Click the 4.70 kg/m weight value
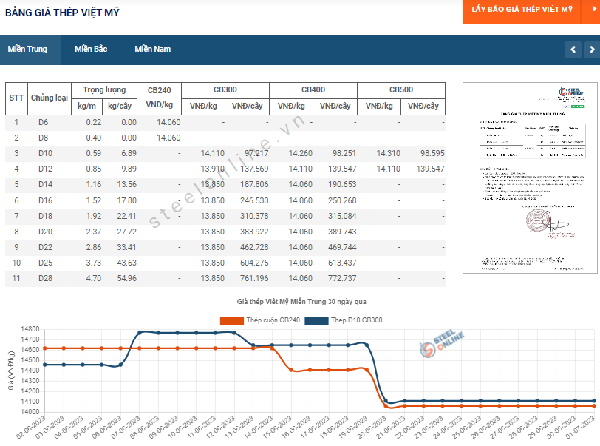Viewport: 600px width, 446px height. click(x=94, y=279)
